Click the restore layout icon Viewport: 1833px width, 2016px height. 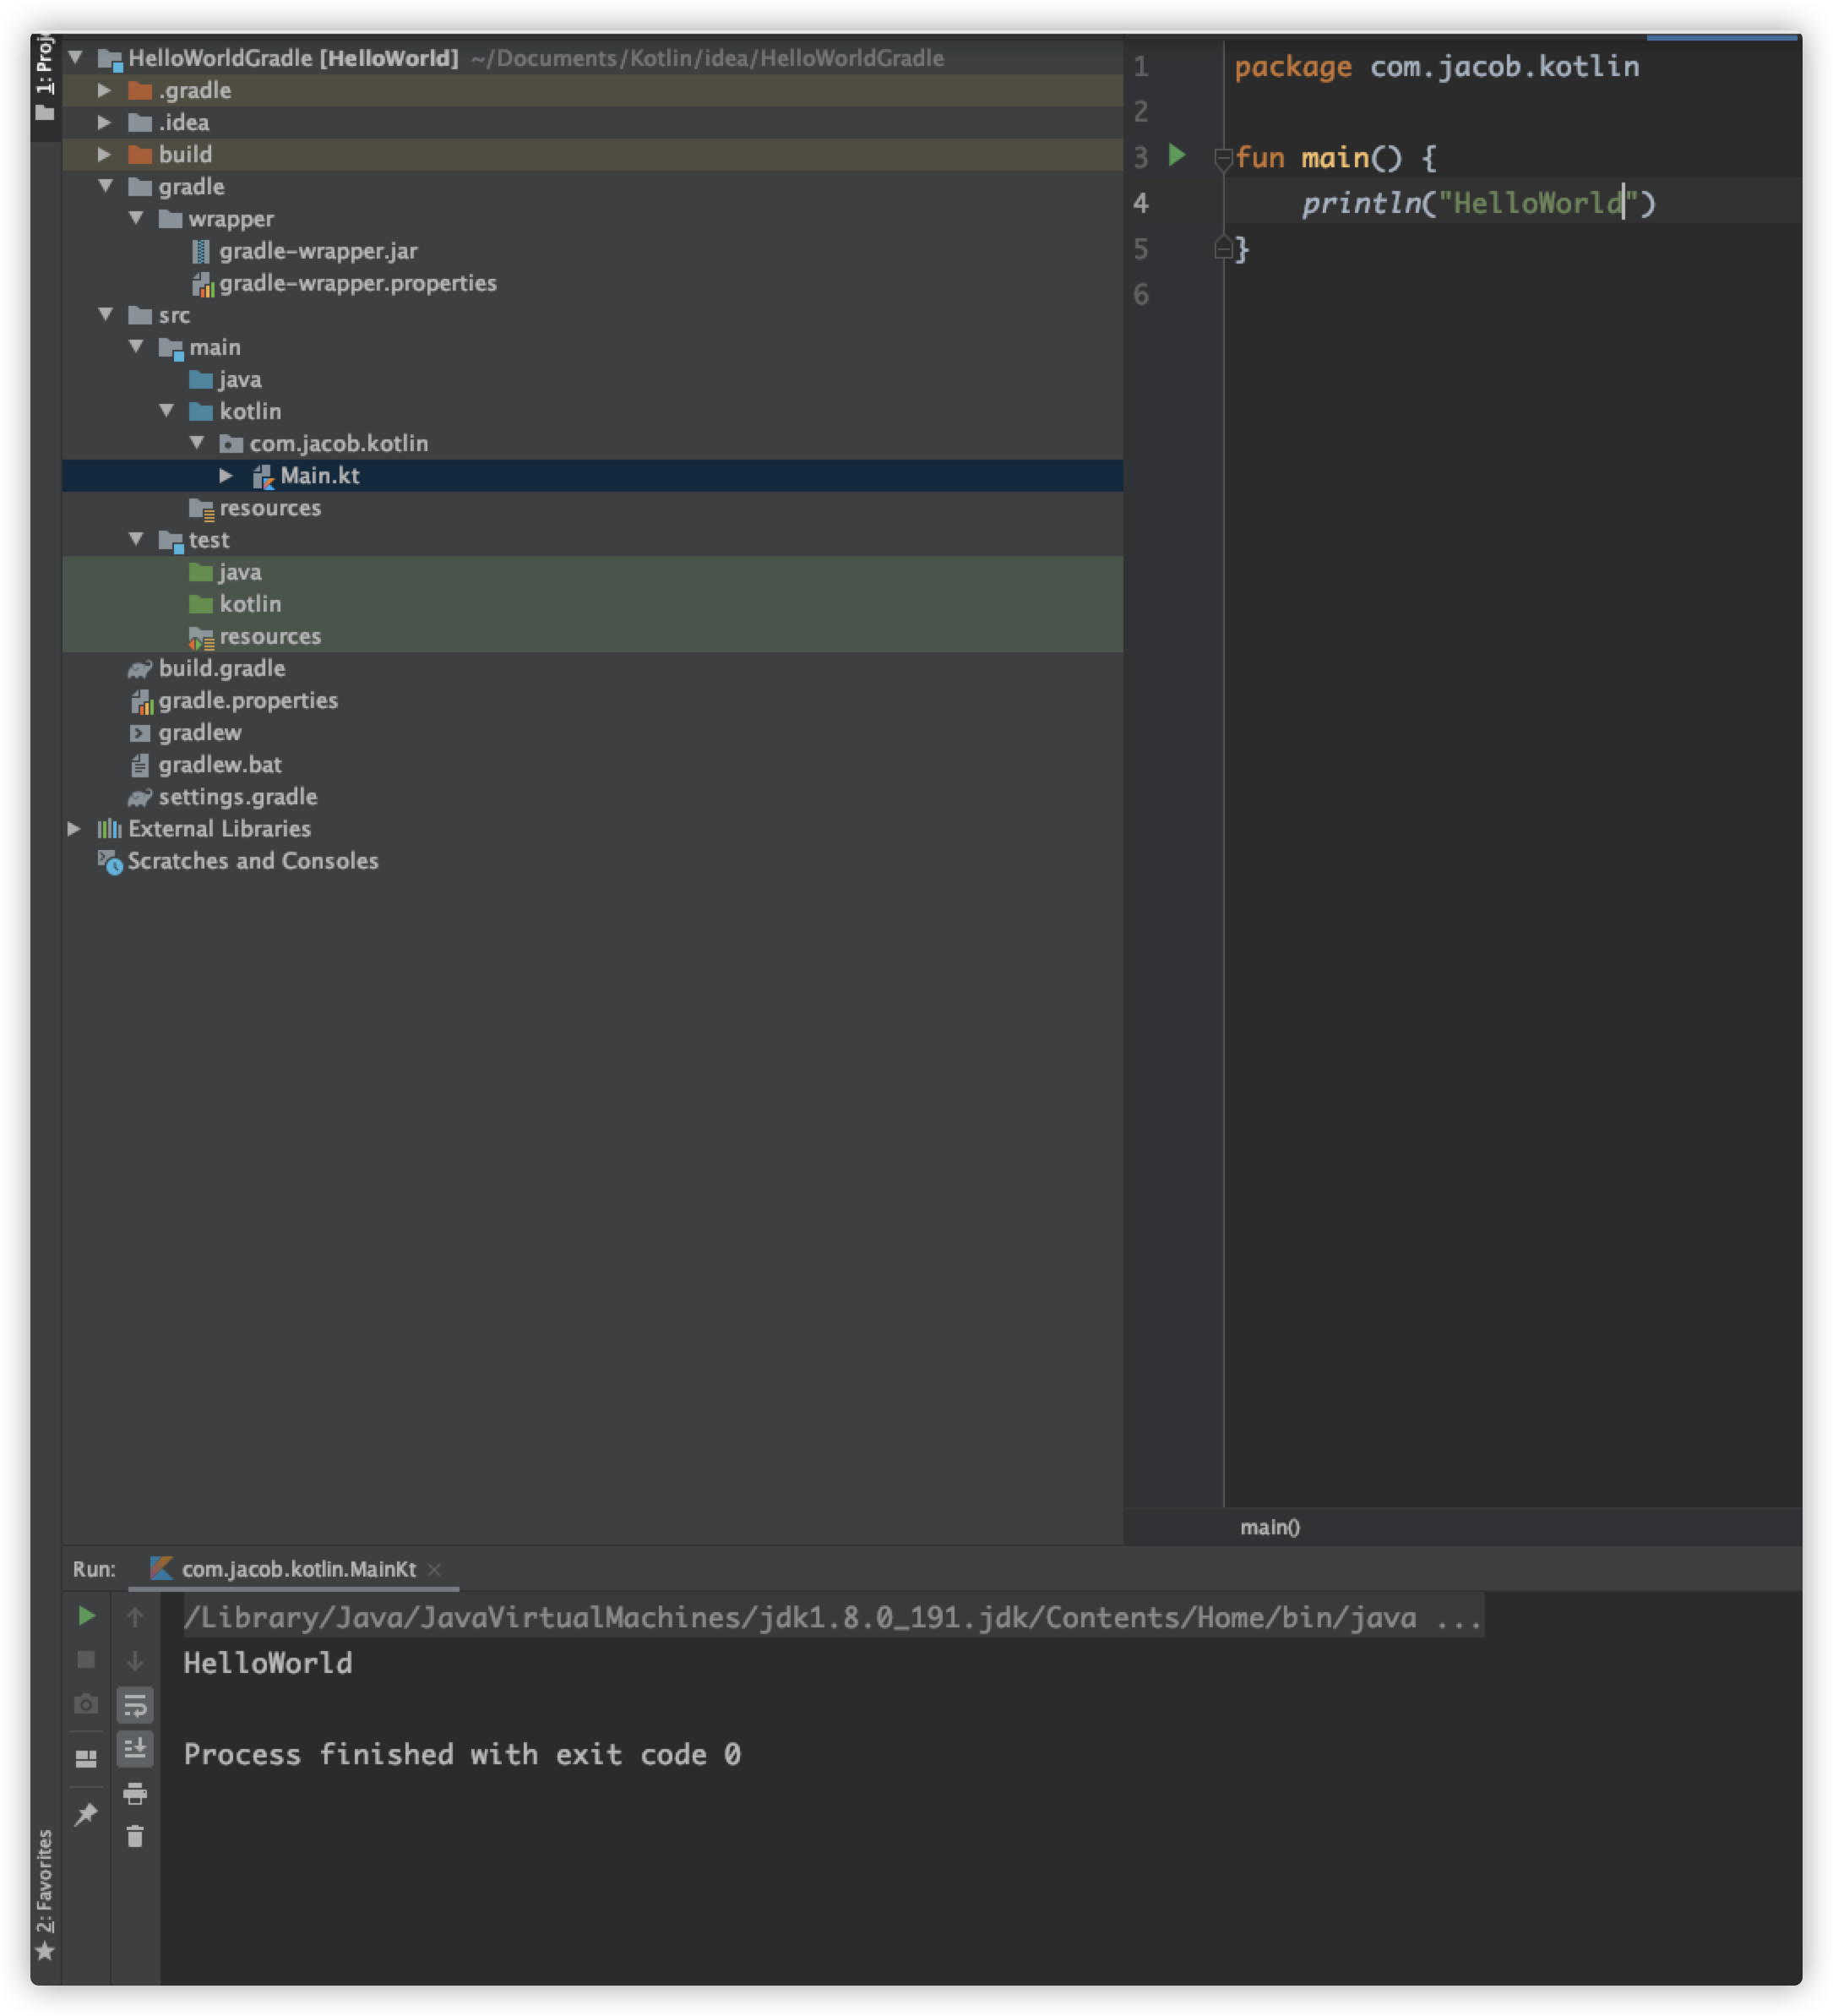[x=87, y=1758]
